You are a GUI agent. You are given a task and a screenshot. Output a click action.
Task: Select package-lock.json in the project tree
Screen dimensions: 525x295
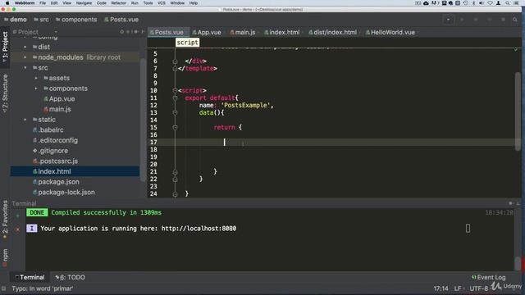[x=64, y=192]
